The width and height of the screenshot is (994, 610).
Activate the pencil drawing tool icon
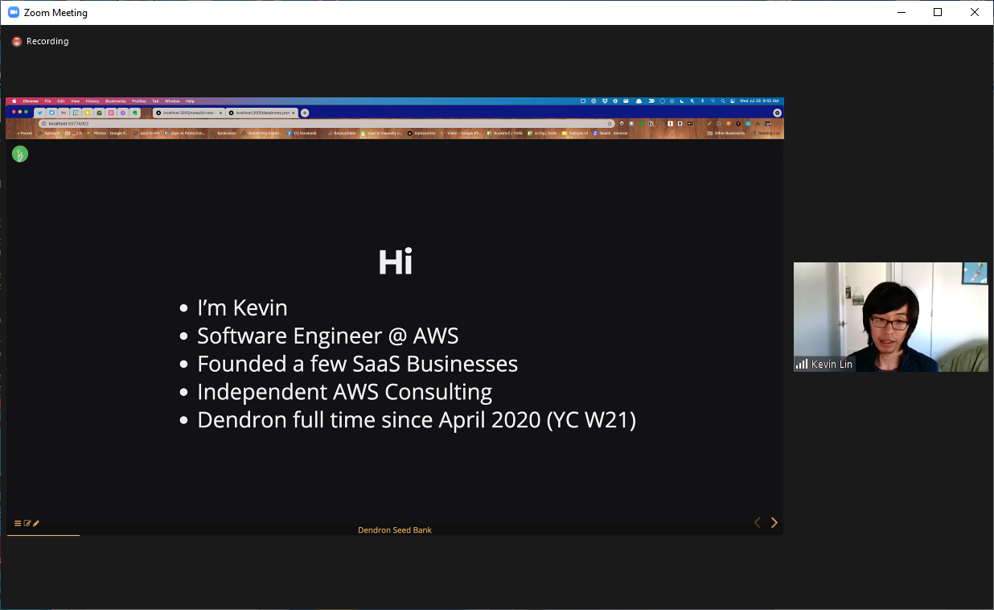[x=36, y=523]
